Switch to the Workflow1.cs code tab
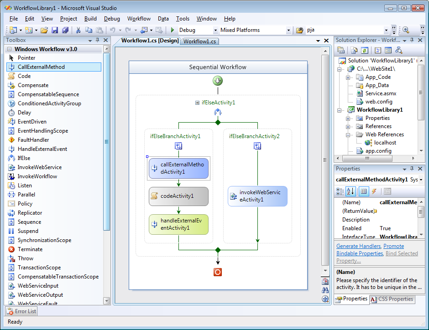The image size is (429, 330). tap(200, 41)
